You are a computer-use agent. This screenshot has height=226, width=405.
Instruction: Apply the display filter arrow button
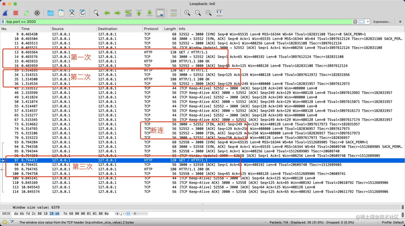(362, 22)
